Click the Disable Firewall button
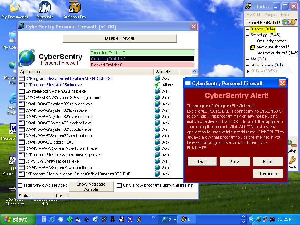Viewport: 300px width, 225px height. [119, 38]
